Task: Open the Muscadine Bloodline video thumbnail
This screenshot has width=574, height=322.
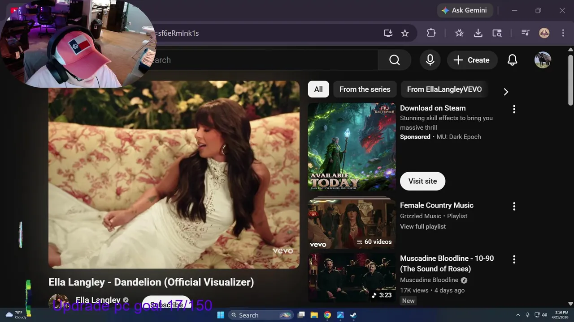Action: point(352,278)
